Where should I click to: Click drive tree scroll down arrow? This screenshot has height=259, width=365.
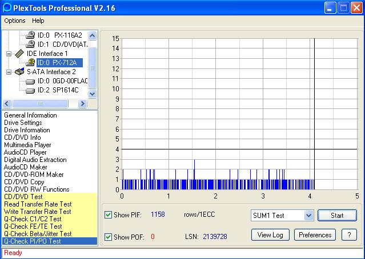point(92,94)
